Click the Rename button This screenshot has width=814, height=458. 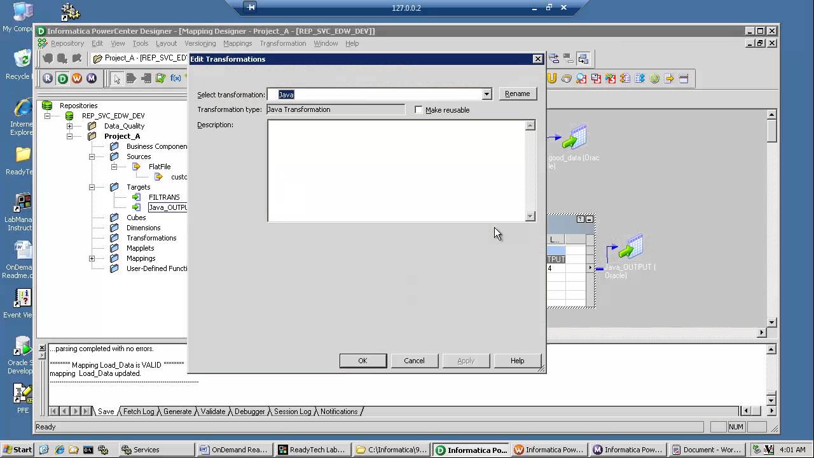[517, 94]
